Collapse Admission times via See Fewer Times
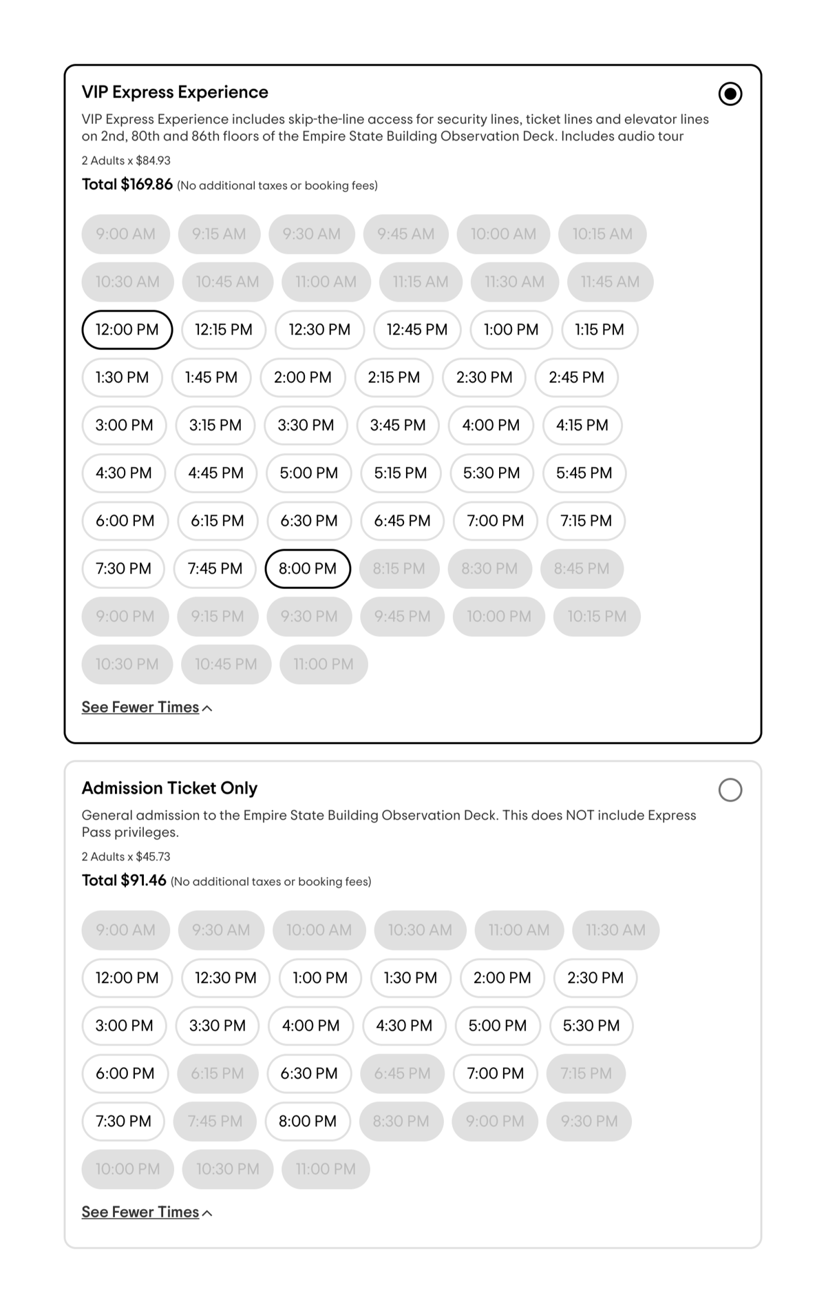 pos(140,1212)
